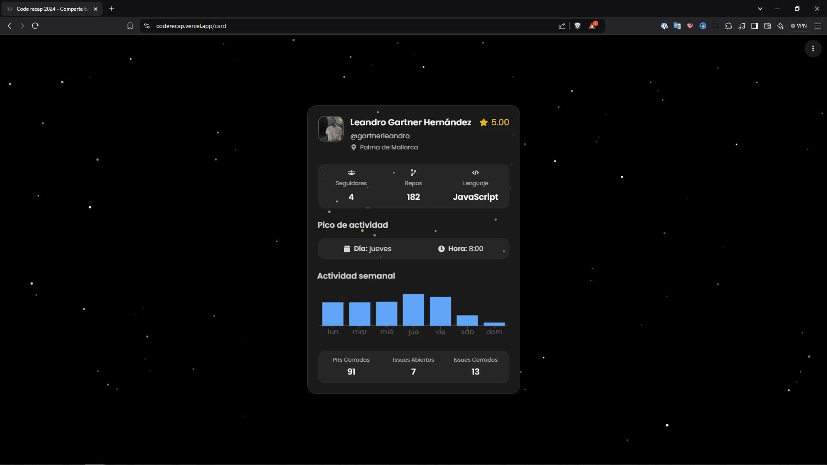Open the Brave Wallet icon
The height and width of the screenshot is (465, 827).
coord(767,26)
